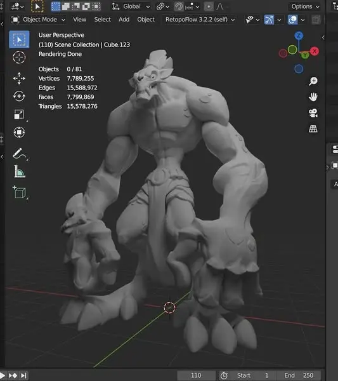Choose the Set new selection mode icon

56,6
